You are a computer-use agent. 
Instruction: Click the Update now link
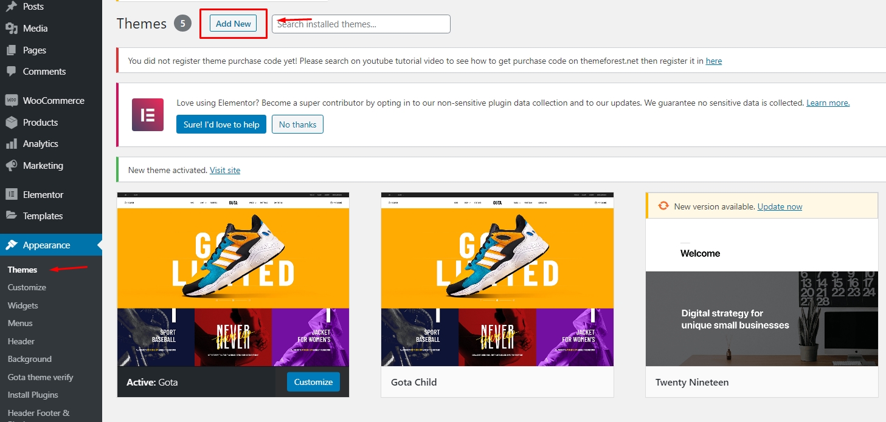[780, 207]
